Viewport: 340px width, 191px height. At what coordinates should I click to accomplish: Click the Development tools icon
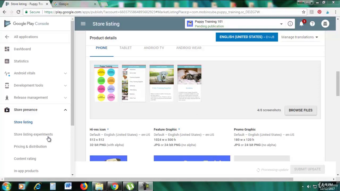7,85
